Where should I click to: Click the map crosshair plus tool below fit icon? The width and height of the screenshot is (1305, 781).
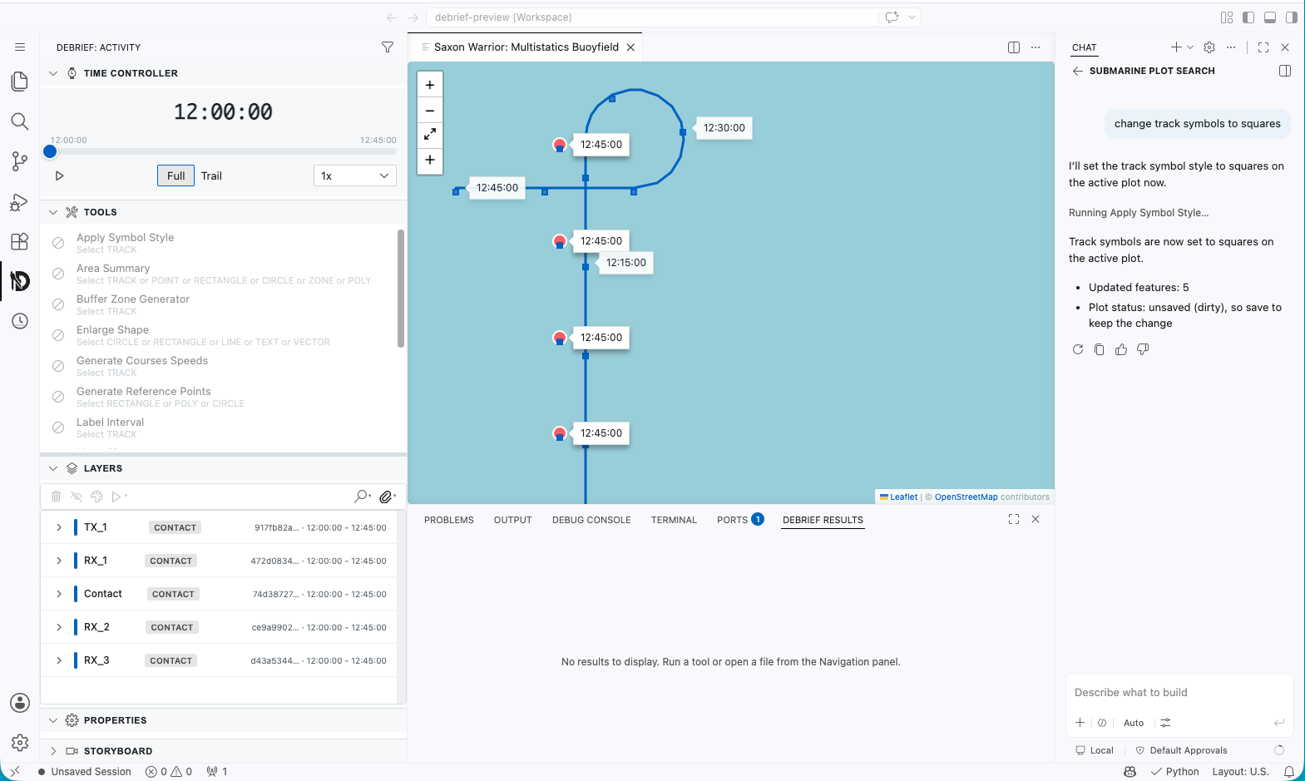click(x=430, y=160)
